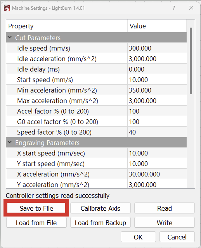Collapse the Engraving Parameters section
The image size is (201, 248).
[10, 142]
